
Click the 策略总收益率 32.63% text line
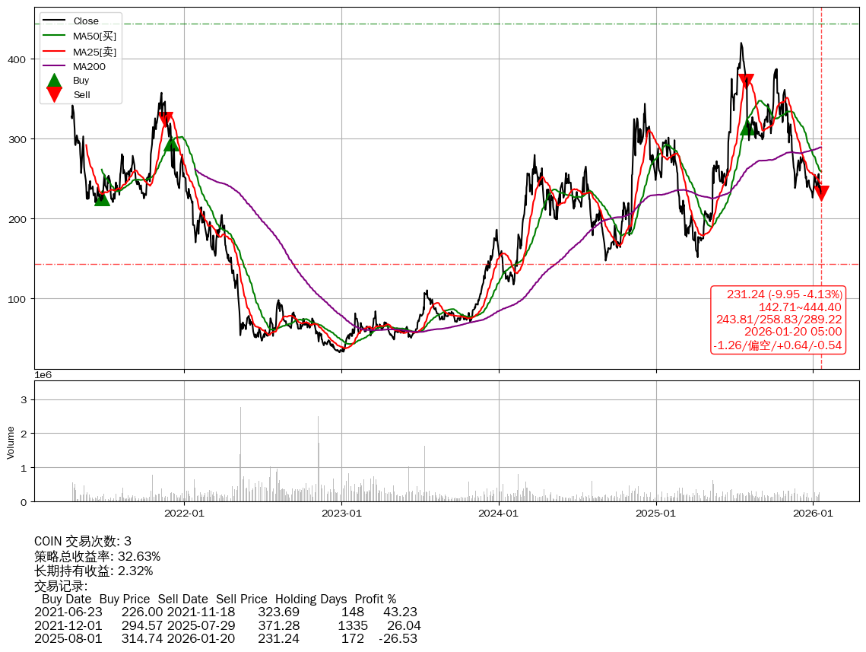(x=97, y=556)
